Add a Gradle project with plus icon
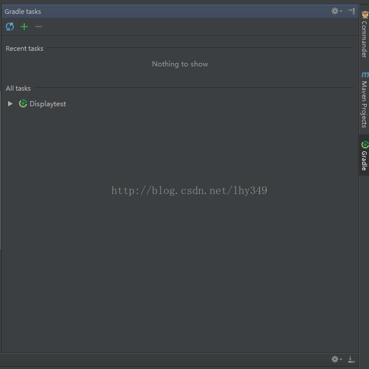This screenshot has width=369, height=369. click(24, 27)
